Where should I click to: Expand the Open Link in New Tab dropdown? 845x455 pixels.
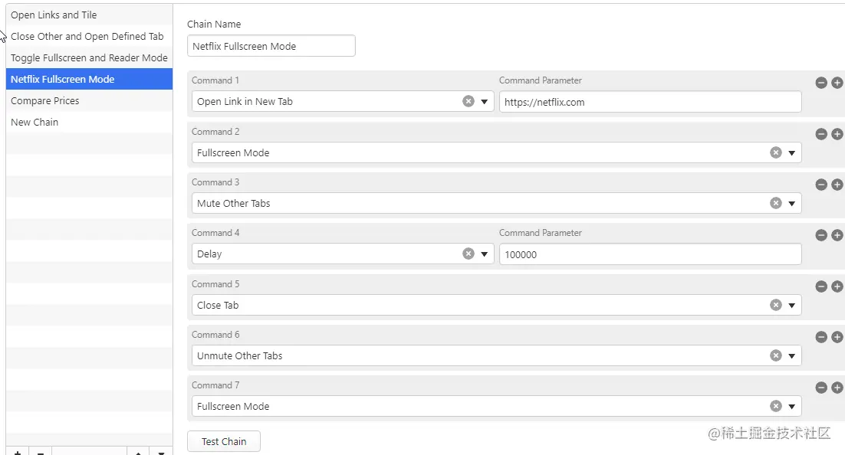coord(484,102)
